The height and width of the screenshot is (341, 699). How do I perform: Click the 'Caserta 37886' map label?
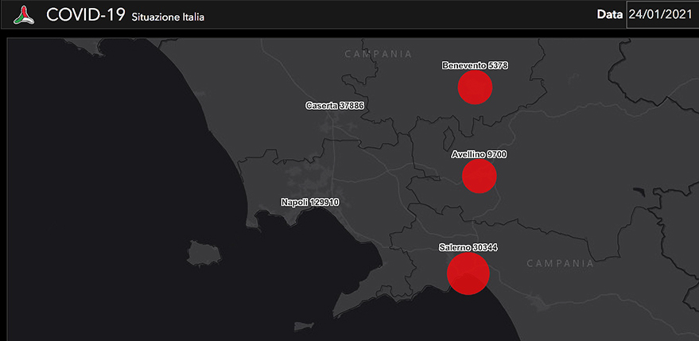(335, 106)
